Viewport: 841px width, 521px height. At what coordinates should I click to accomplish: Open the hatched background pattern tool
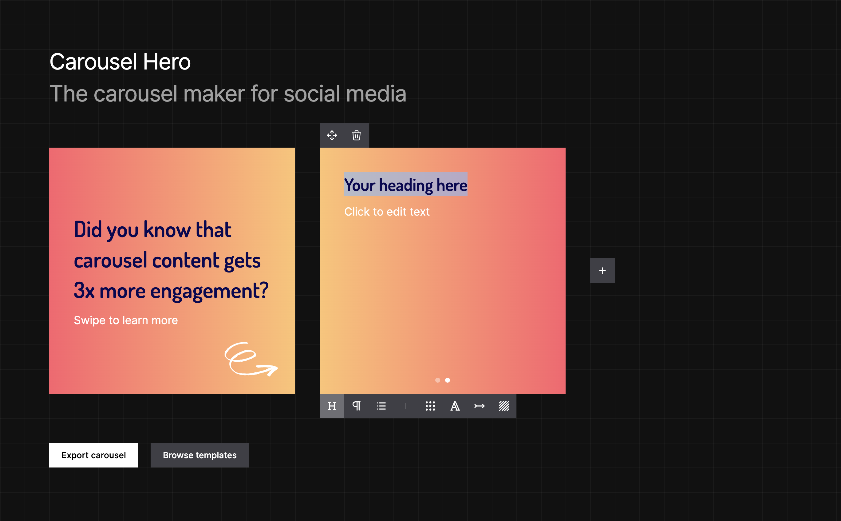[504, 406]
